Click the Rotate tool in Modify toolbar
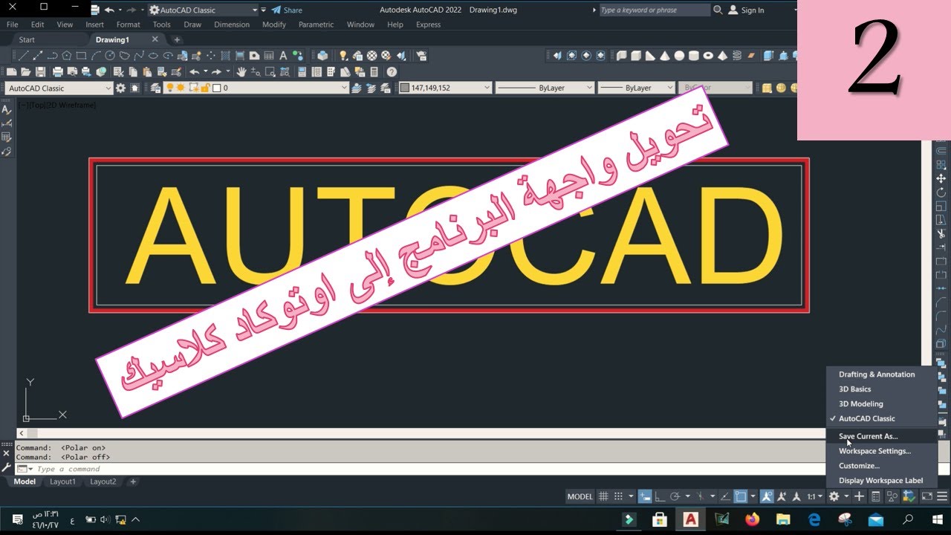951x535 pixels. point(941,192)
